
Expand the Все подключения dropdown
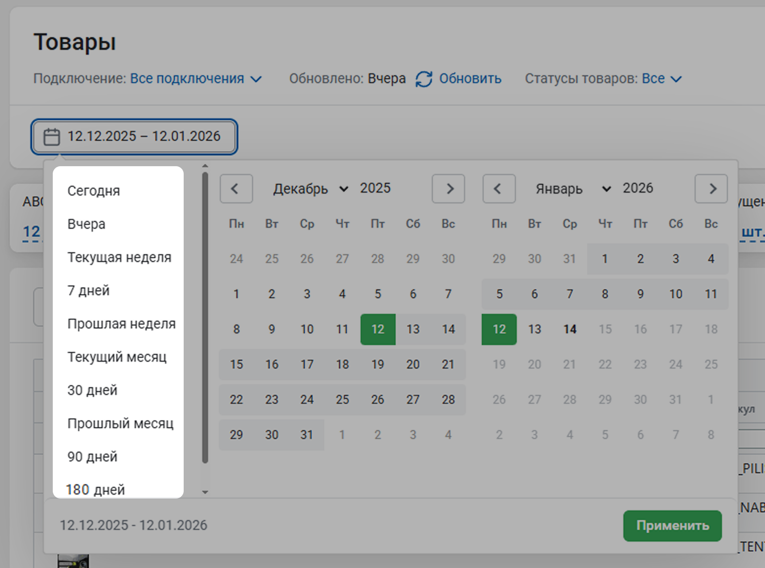(x=196, y=79)
